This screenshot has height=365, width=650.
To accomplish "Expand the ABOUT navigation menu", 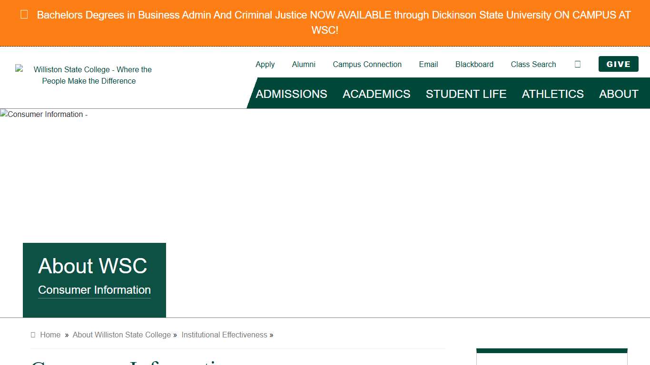I will pos(619,94).
